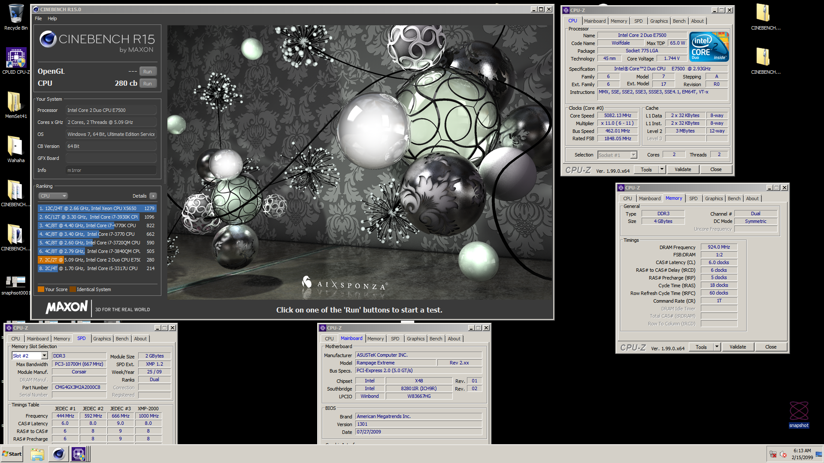This screenshot has height=463, width=824.
Task: Click the Your Score orange legend swatch
Action: [x=41, y=289]
